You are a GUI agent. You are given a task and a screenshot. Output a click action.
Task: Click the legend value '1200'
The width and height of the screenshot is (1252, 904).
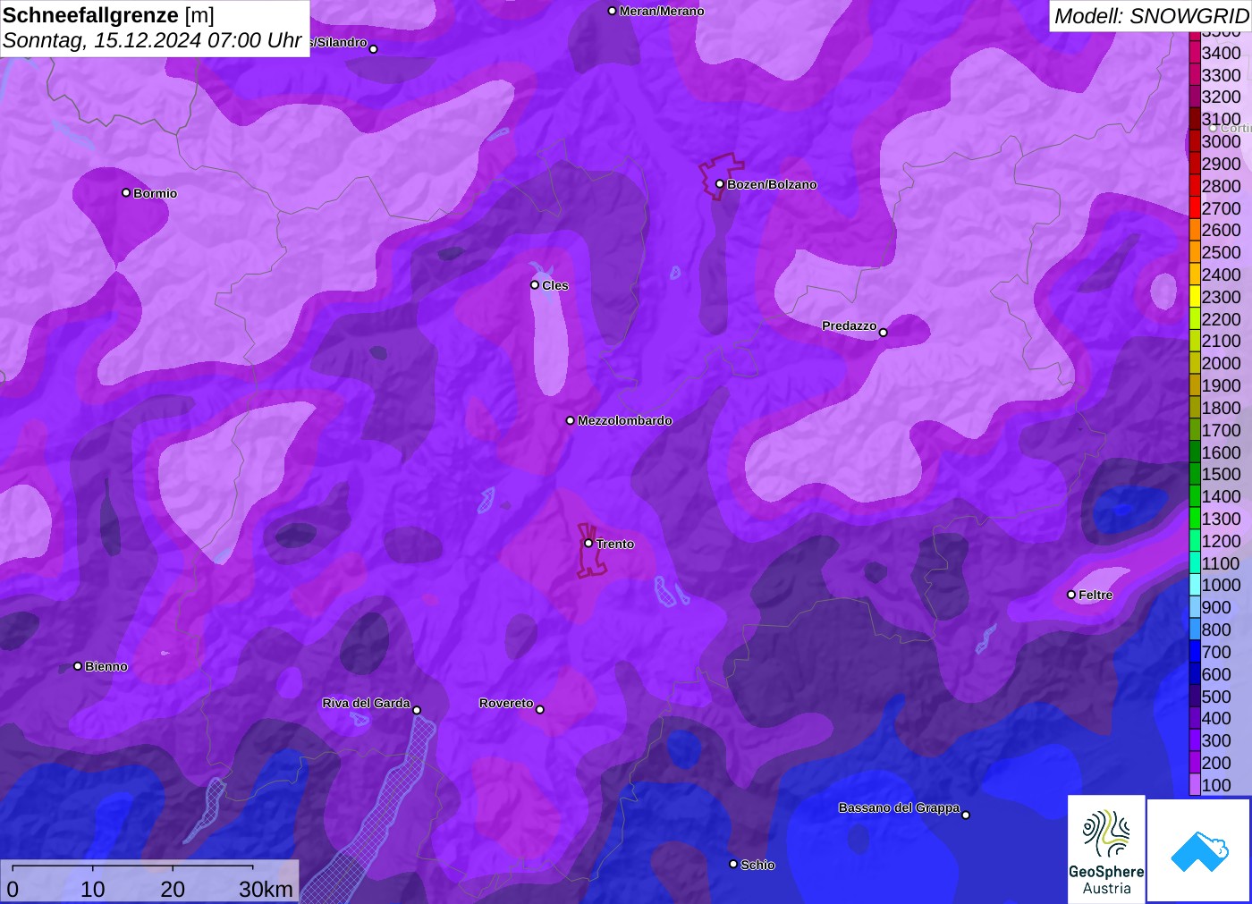[1222, 541]
